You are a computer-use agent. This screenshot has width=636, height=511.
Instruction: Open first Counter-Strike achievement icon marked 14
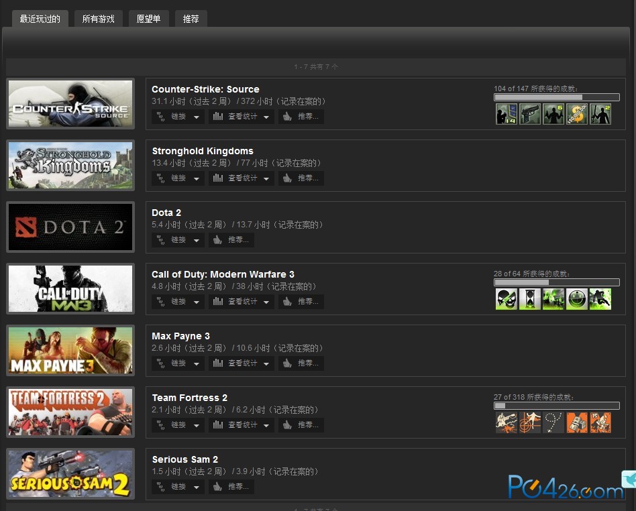(x=507, y=114)
